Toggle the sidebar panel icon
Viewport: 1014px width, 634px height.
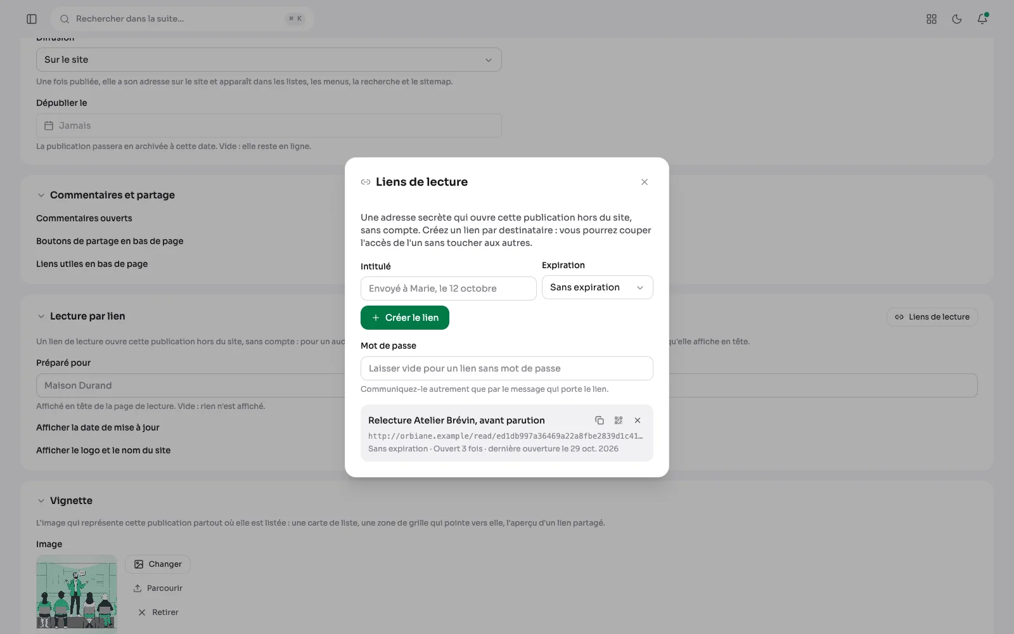pyautogui.click(x=32, y=19)
